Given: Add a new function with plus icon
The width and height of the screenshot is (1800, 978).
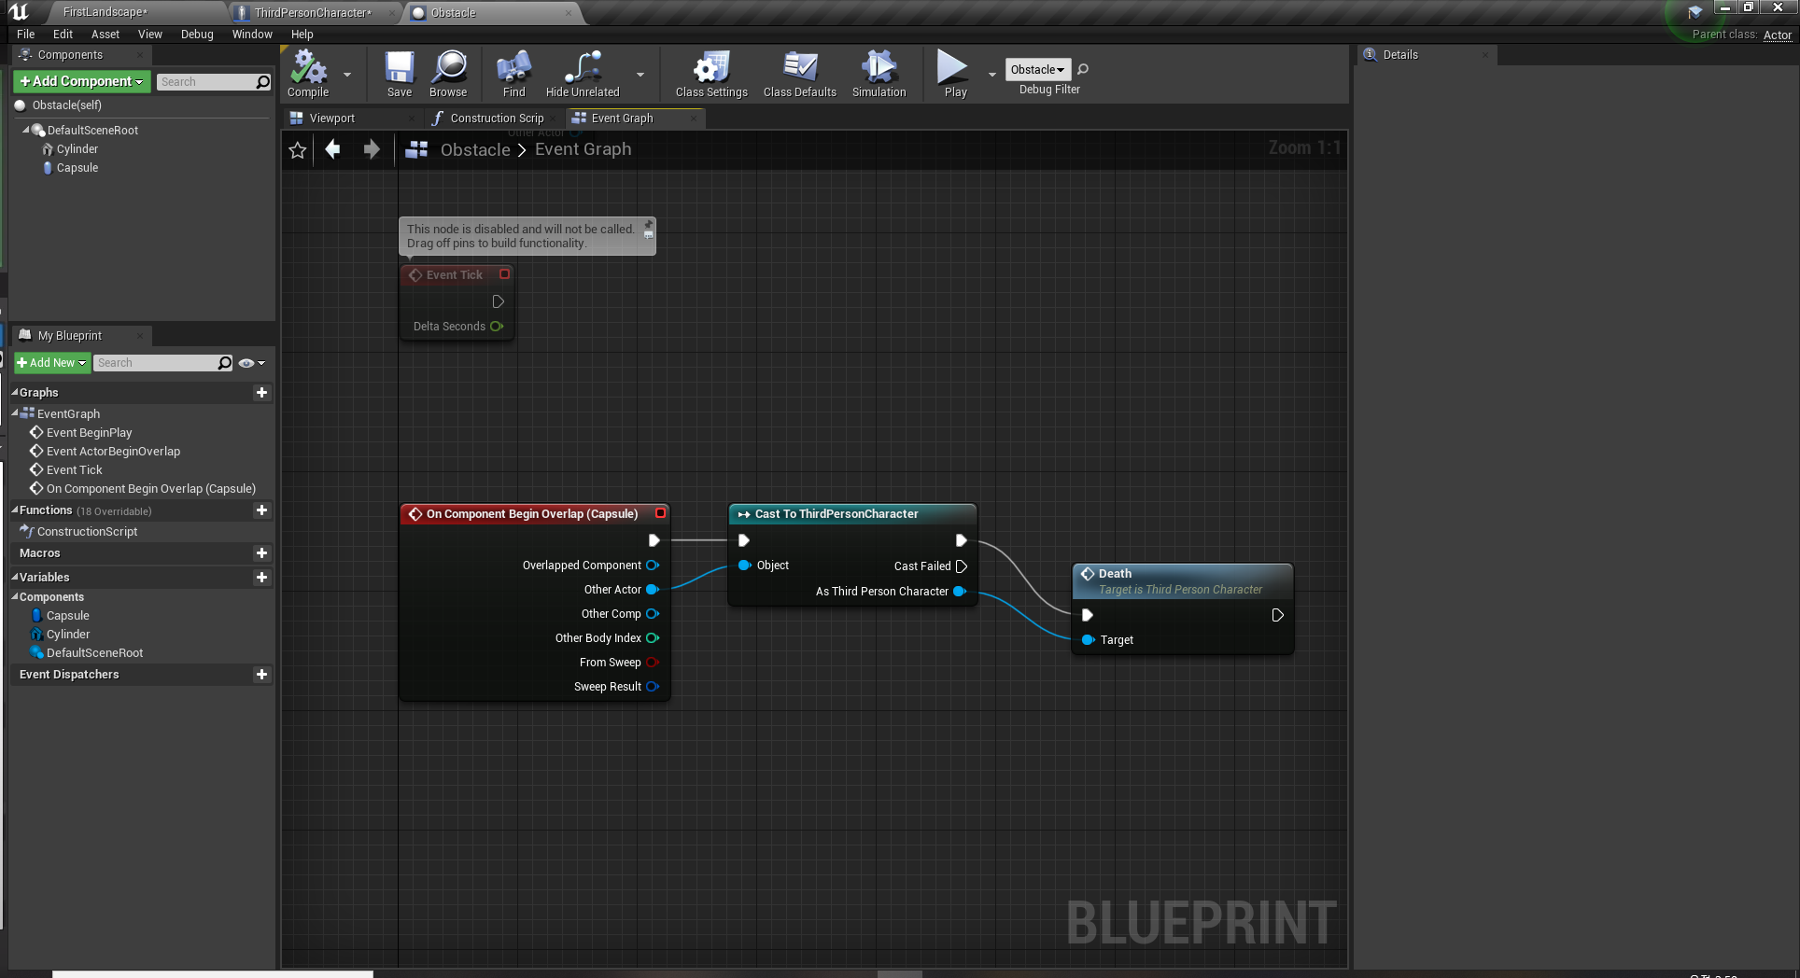Looking at the screenshot, I should click(261, 510).
